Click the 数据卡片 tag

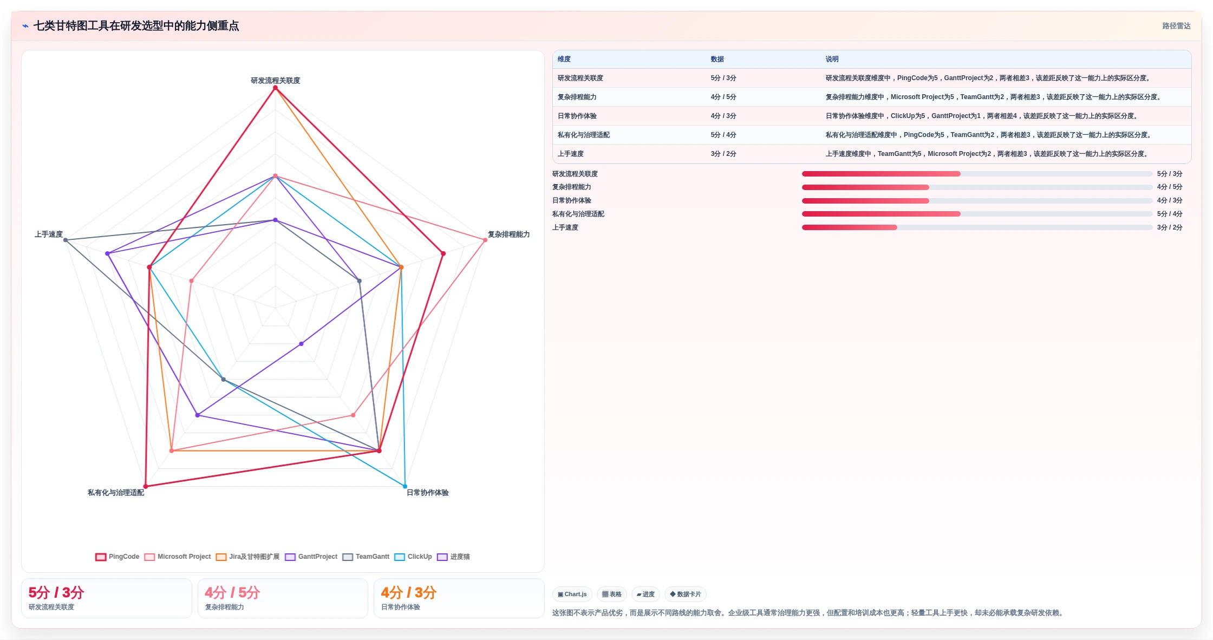[x=686, y=594]
